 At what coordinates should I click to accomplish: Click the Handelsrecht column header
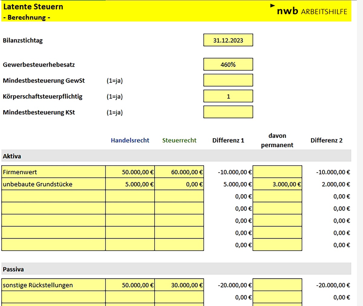tap(130, 140)
